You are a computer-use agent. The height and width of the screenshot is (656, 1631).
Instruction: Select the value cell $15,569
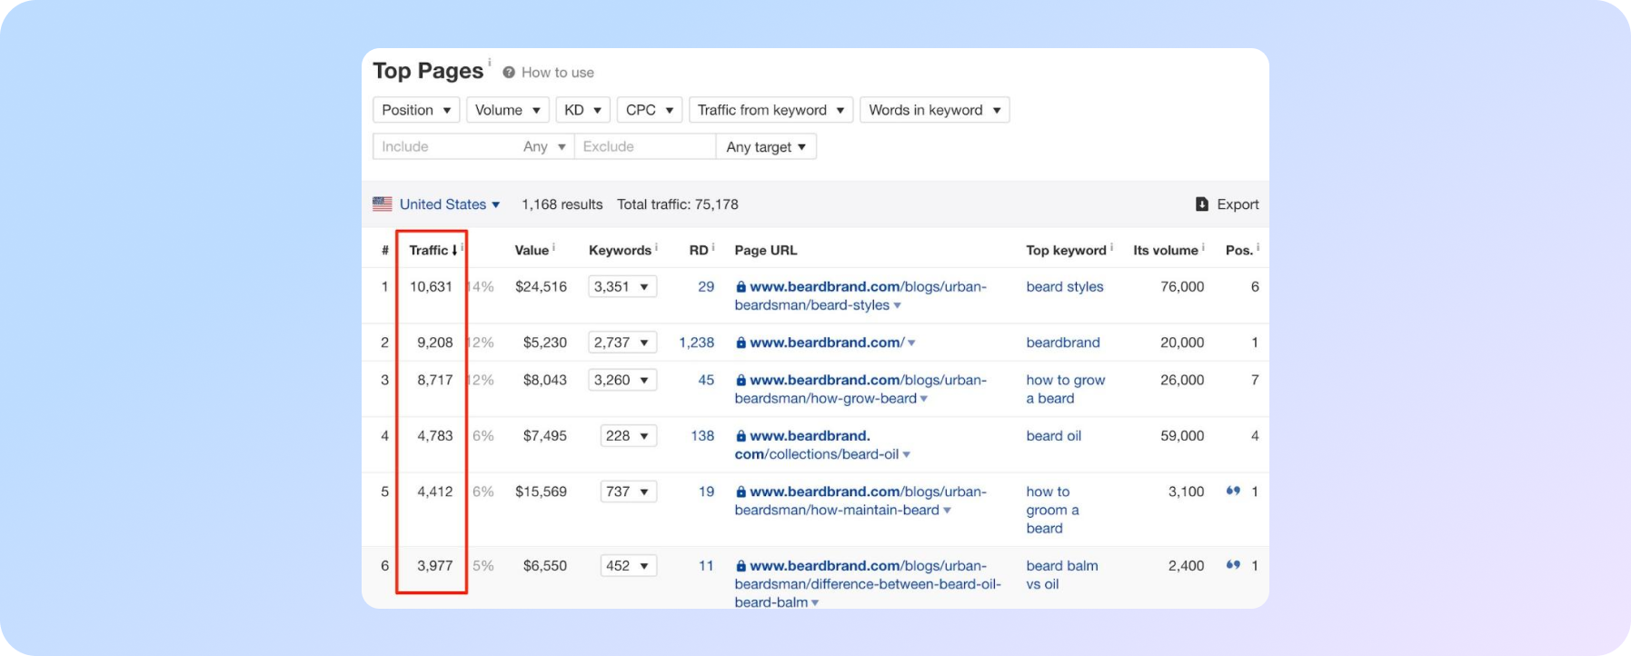[x=541, y=492]
